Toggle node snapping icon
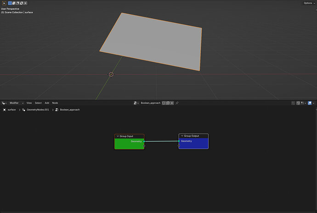This screenshot has height=213, width=317. [x=298, y=103]
